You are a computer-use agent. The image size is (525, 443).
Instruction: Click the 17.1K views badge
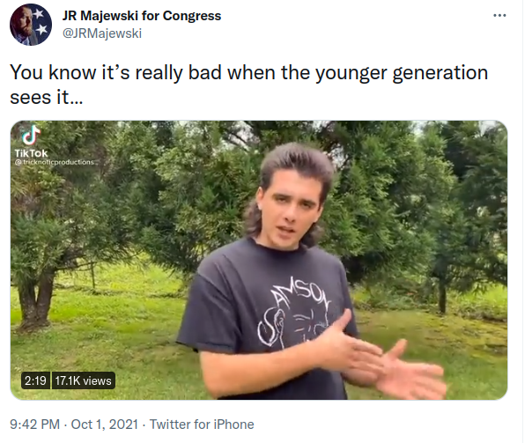click(83, 380)
